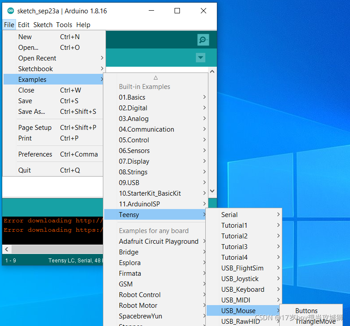Open the Tutorial4 submenu
Viewport: 350px width, 326px height.
point(244,258)
